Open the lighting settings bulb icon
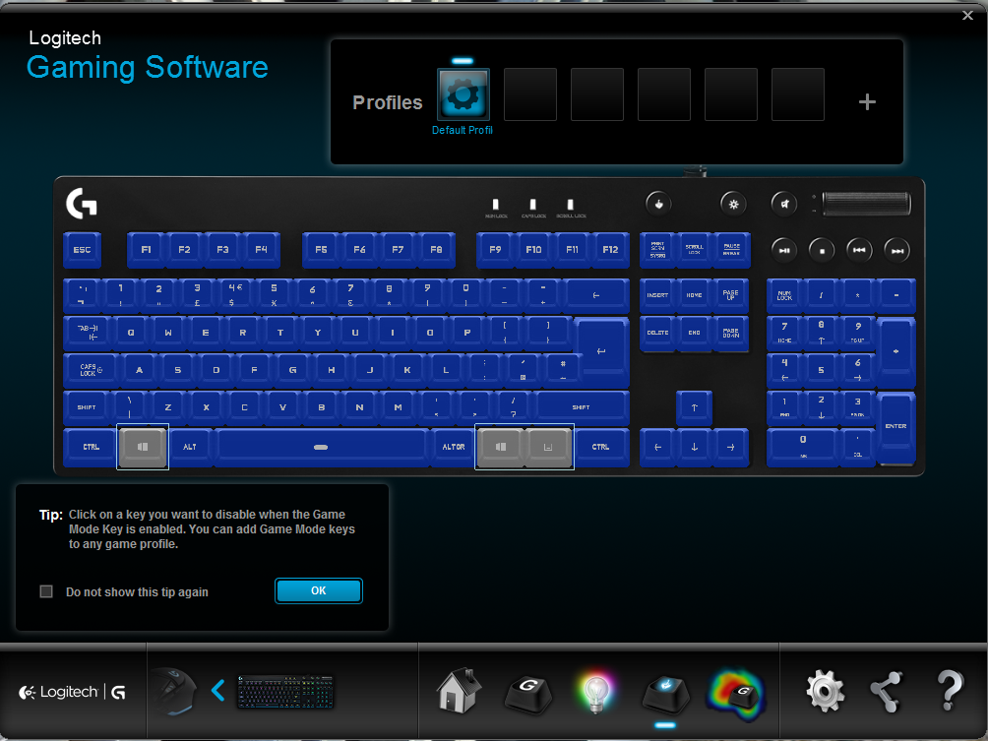This screenshot has height=741, width=988. [595, 693]
